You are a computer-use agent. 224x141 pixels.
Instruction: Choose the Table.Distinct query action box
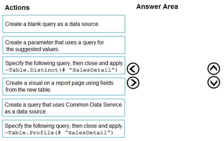64,66
